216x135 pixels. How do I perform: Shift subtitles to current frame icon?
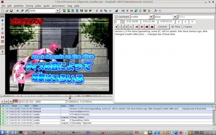(x=90, y=11)
